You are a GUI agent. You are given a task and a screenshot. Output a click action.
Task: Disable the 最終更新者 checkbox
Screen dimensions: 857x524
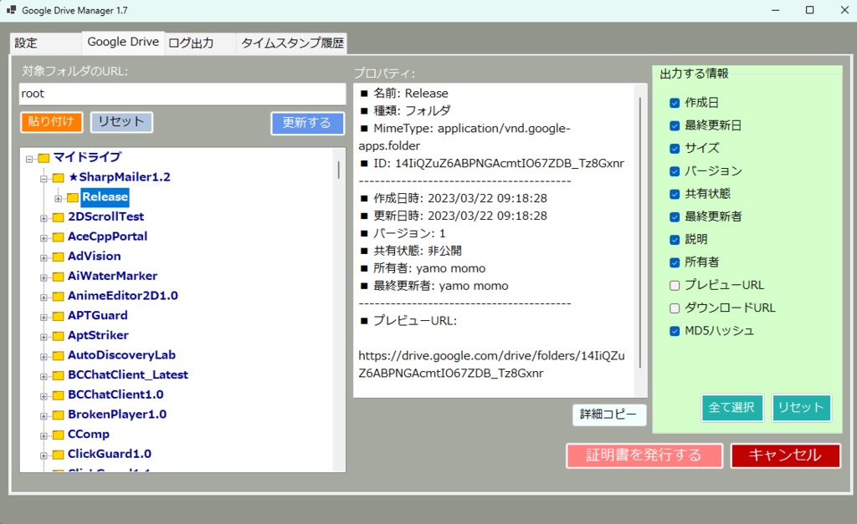675,216
